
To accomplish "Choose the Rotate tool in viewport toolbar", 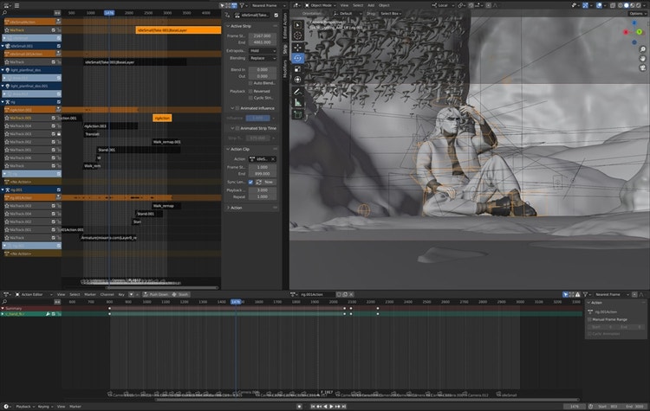I will point(298,58).
